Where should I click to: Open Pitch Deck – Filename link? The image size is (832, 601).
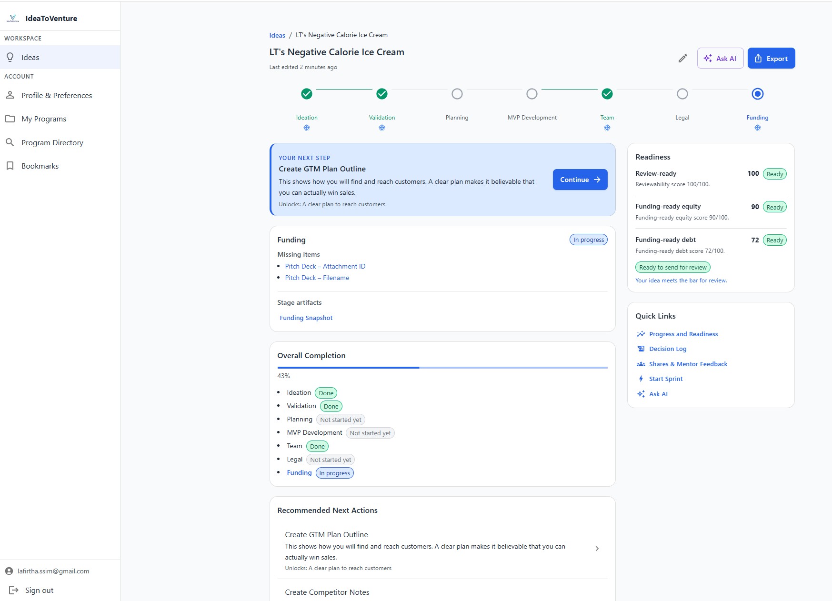point(317,278)
